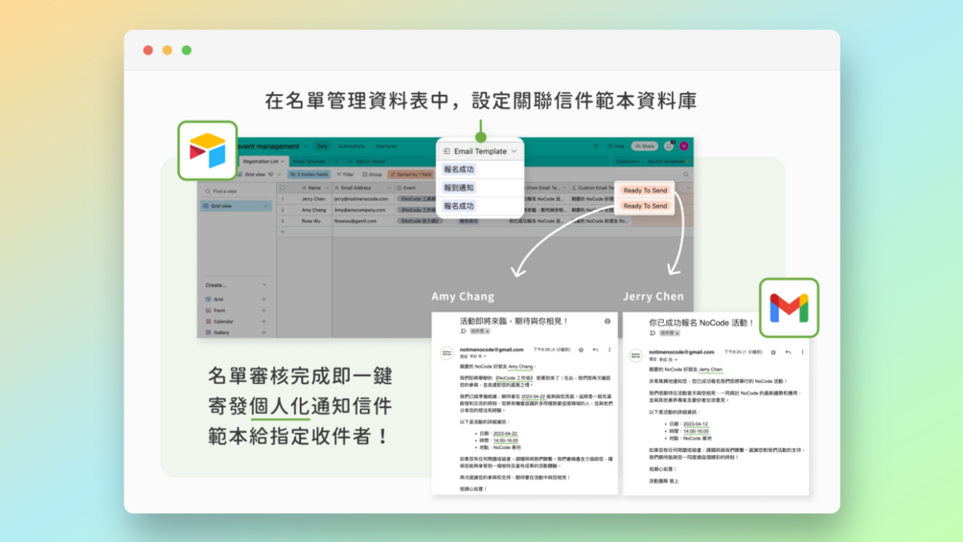The height and width of the screenshot is (542, 963).
Task: Open the Email Address column header dropdown
Action: [x=389, y=188]
